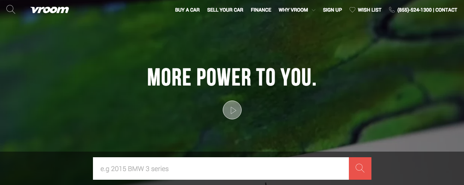Focus the 'e.g 2015 BMW 3 series' search field

click(x=221, y=168)
